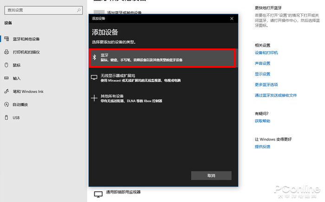Open Devices and printers (设备和打印机) link
Viewport: 325px width, 202px height.
(x=266, y=53)
